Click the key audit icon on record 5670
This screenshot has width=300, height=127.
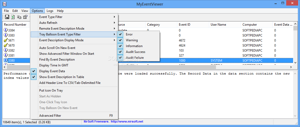click(x=6, y=45)
